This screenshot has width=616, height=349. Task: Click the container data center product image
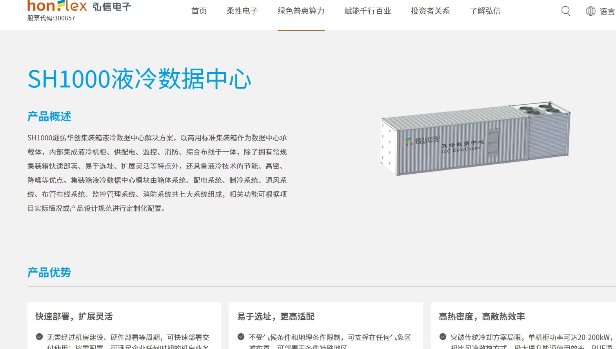pos(475,138)
